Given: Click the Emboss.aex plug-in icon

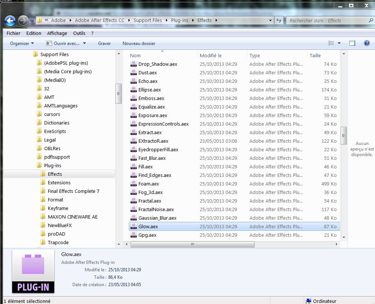Looking at the screenshot, I should (134, 98).
